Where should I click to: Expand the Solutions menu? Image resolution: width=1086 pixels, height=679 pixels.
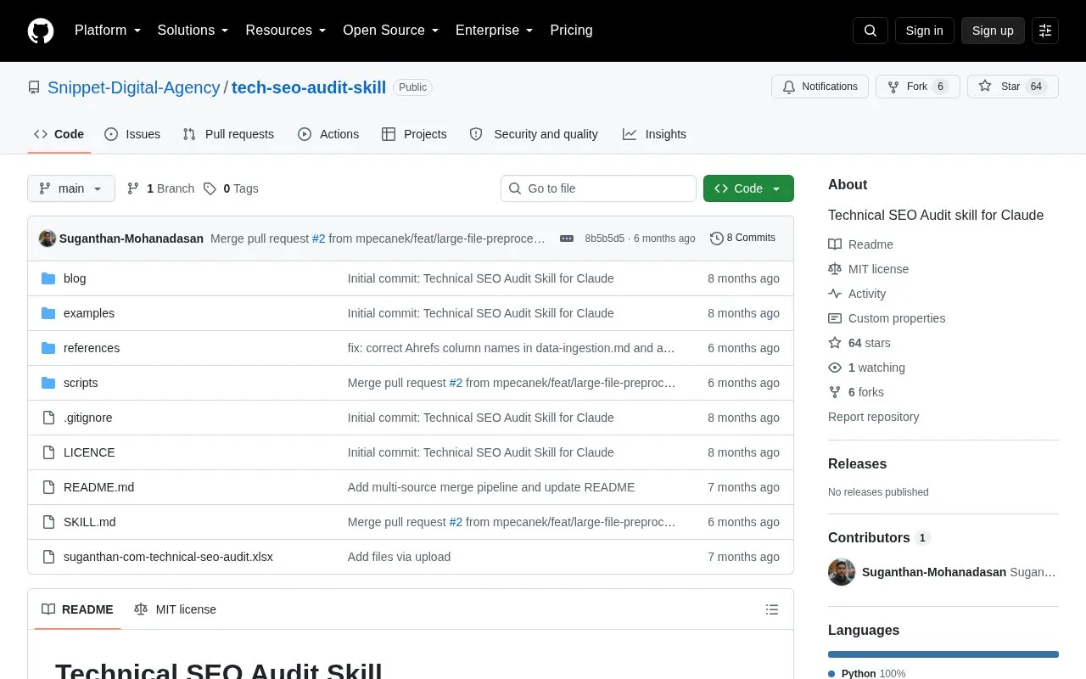(193, 31)
